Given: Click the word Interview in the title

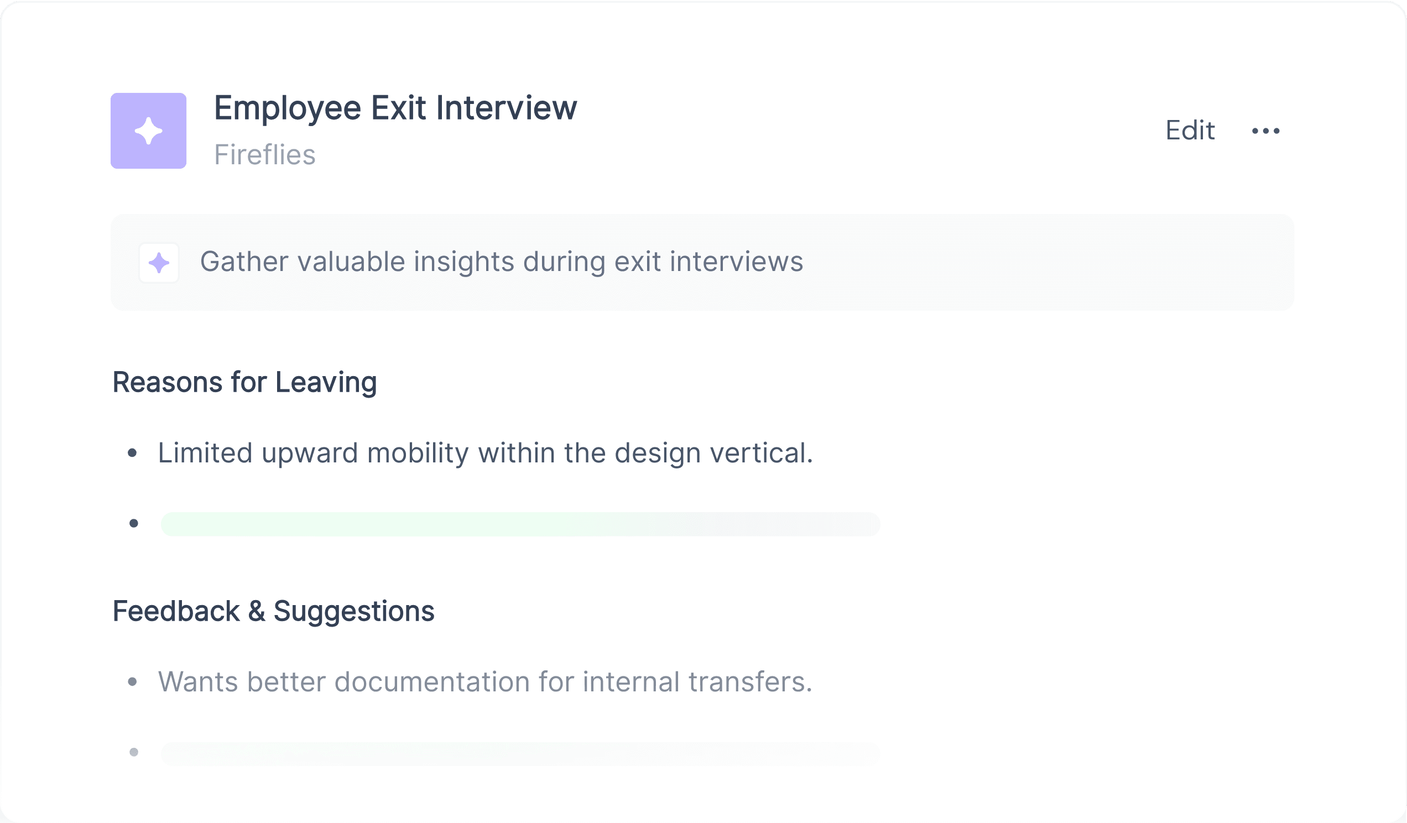Looking at the screenshot, I should 507,108.
